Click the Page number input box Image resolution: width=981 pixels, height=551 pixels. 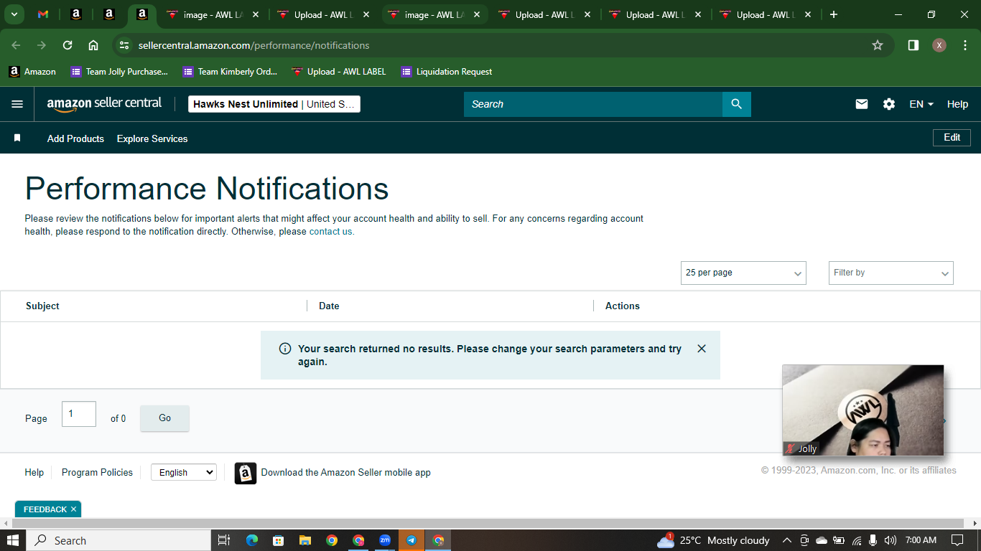[79, 414]
